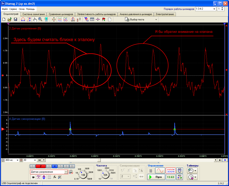Toggle the blue channel 4 button
Image resolution: width=229 pixels, height=186 pixels.
[x=55, y=166]
